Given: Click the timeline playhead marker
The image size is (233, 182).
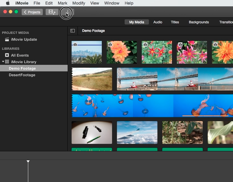Looking at the screenshot, I should click(28, 162).
